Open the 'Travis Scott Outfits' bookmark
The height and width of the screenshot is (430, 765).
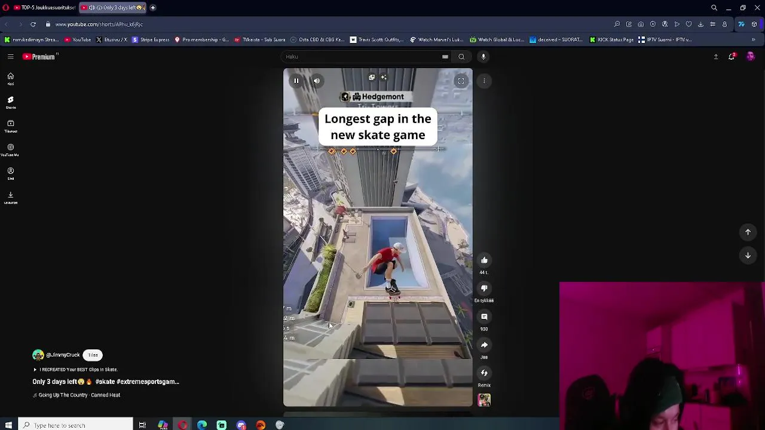tap(377, 39)
